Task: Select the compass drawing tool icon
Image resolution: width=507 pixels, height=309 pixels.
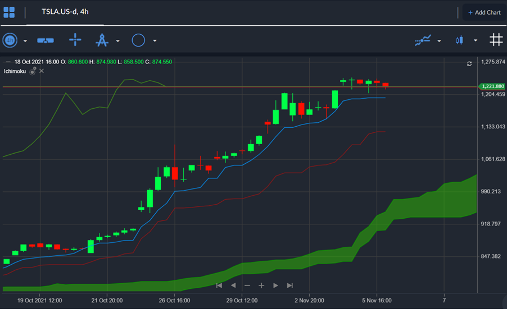Action: (x=102, y=40)
